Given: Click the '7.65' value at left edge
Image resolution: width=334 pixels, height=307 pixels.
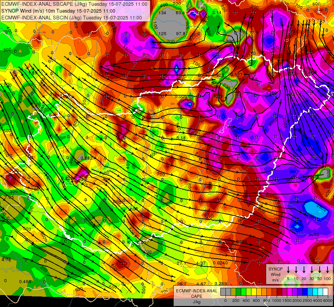Looking at the screenshot, I should pyautogui.click(x=9, y=197).
